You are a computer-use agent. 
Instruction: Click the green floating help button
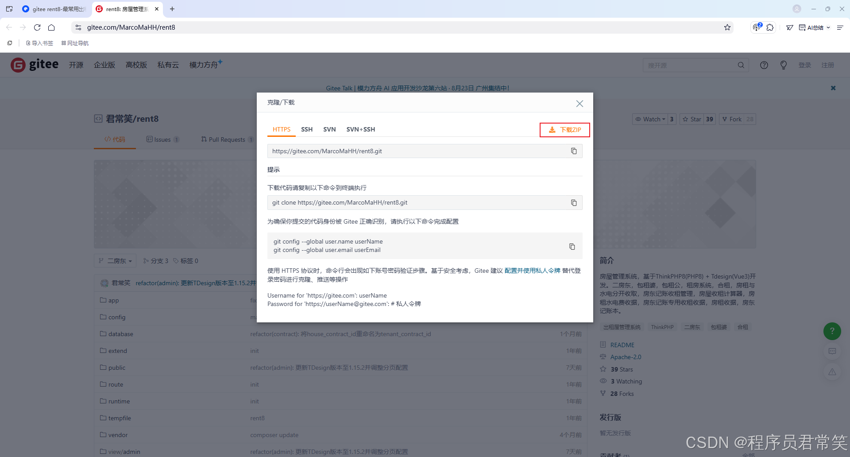pyautogui.click(x=832, y=331)
